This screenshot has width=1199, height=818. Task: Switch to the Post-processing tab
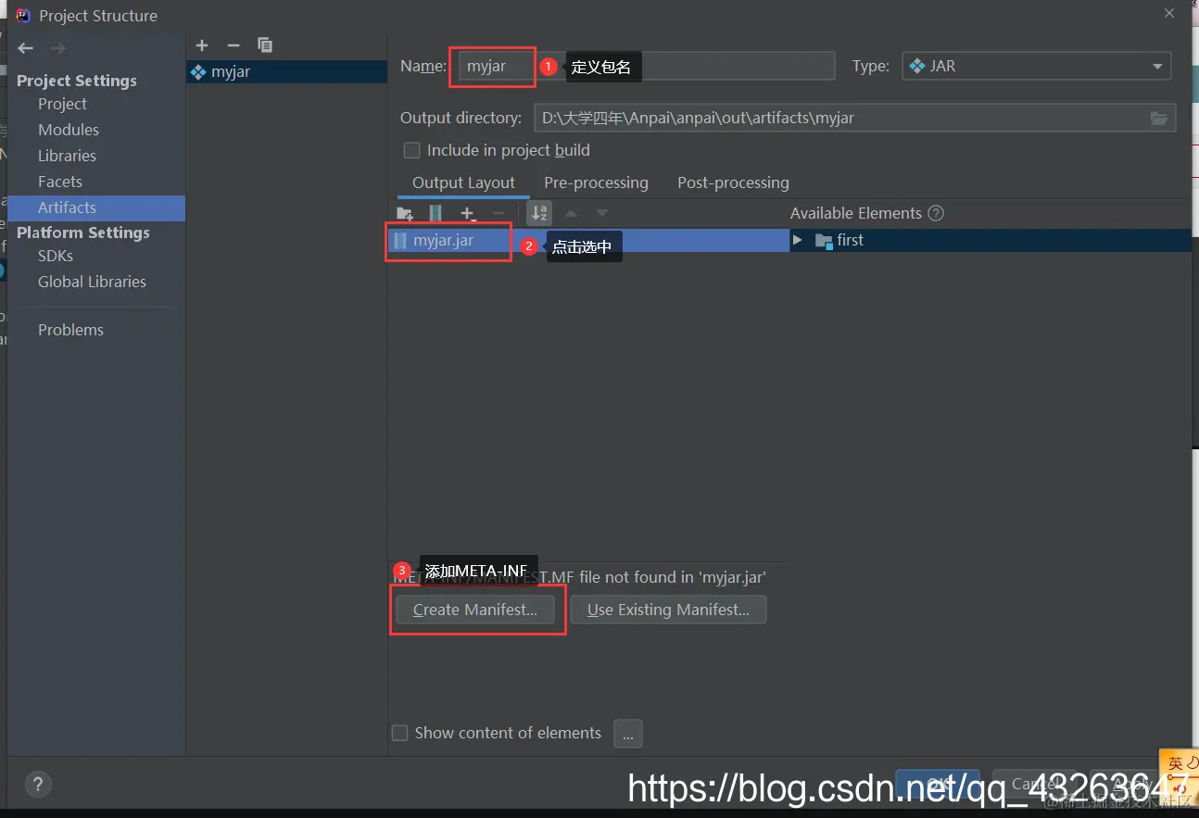[733, 182]
